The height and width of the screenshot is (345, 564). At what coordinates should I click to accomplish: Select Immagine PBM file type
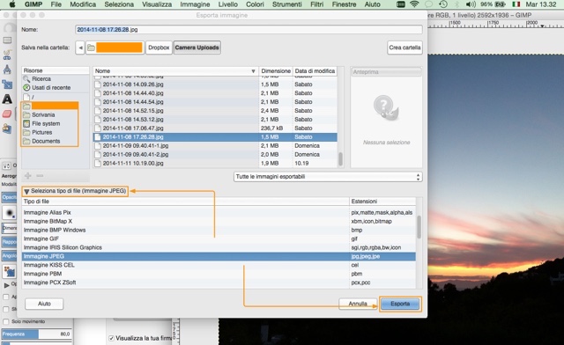coord(219,274)
